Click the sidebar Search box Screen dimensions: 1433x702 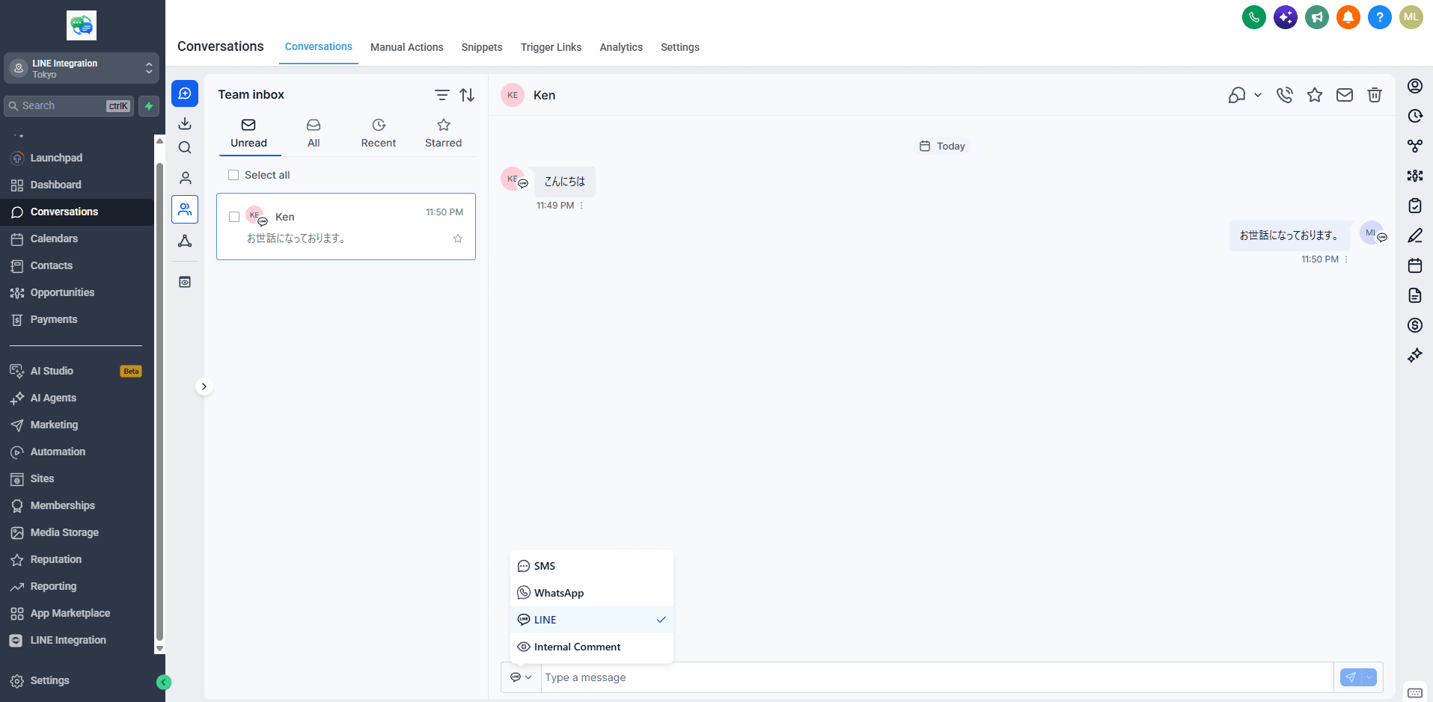[69, 106]
